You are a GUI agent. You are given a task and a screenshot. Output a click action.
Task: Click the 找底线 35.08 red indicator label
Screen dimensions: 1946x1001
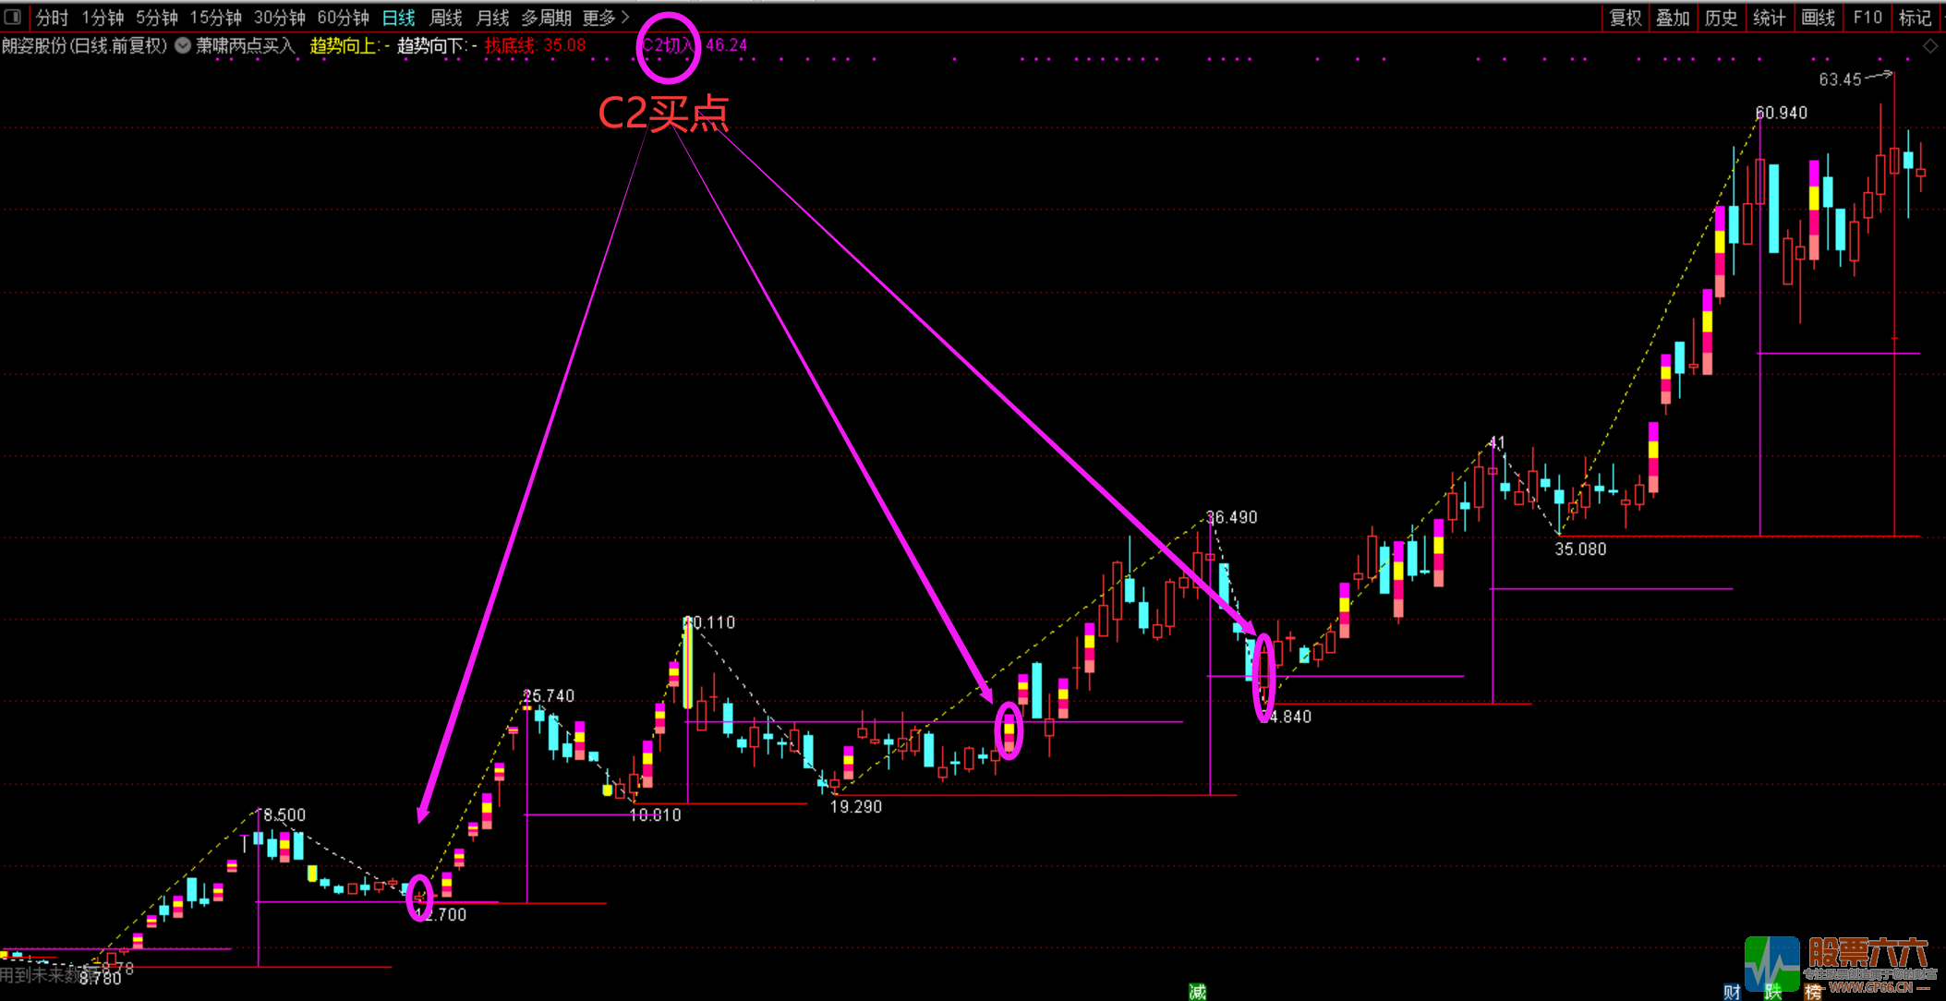[535, 45]
